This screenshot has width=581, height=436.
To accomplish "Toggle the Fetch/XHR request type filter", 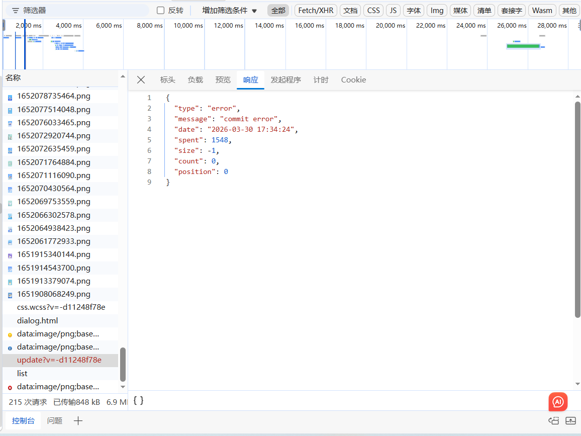I will click(316, 11).
